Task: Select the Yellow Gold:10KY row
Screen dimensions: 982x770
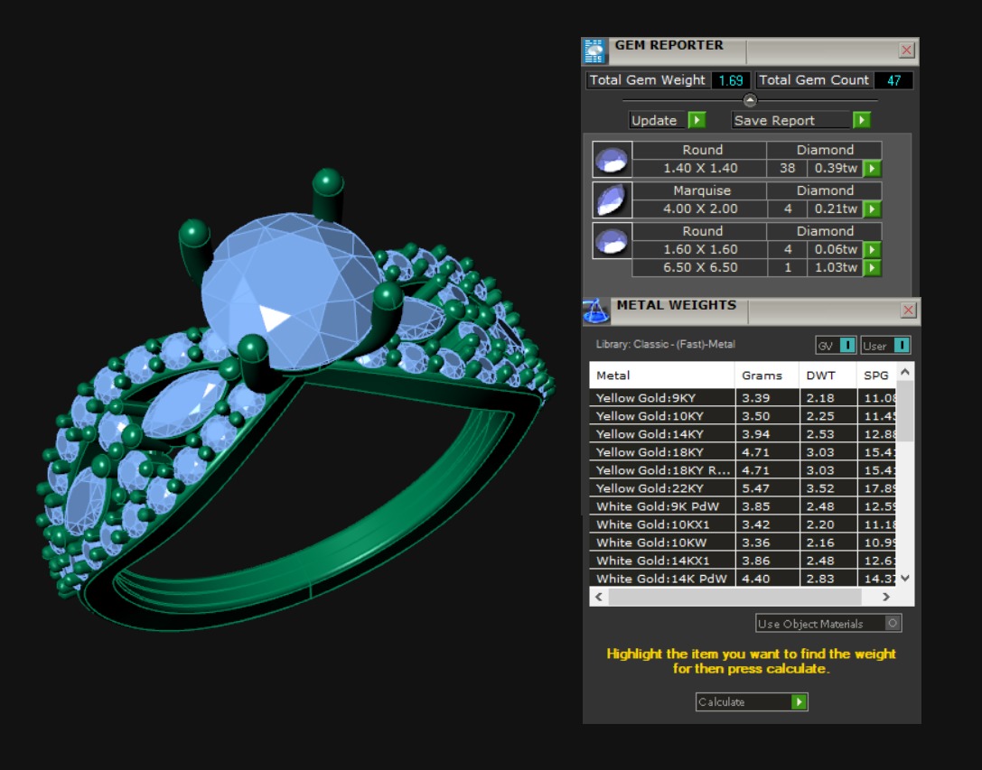Action: click(x=743, y=416)
